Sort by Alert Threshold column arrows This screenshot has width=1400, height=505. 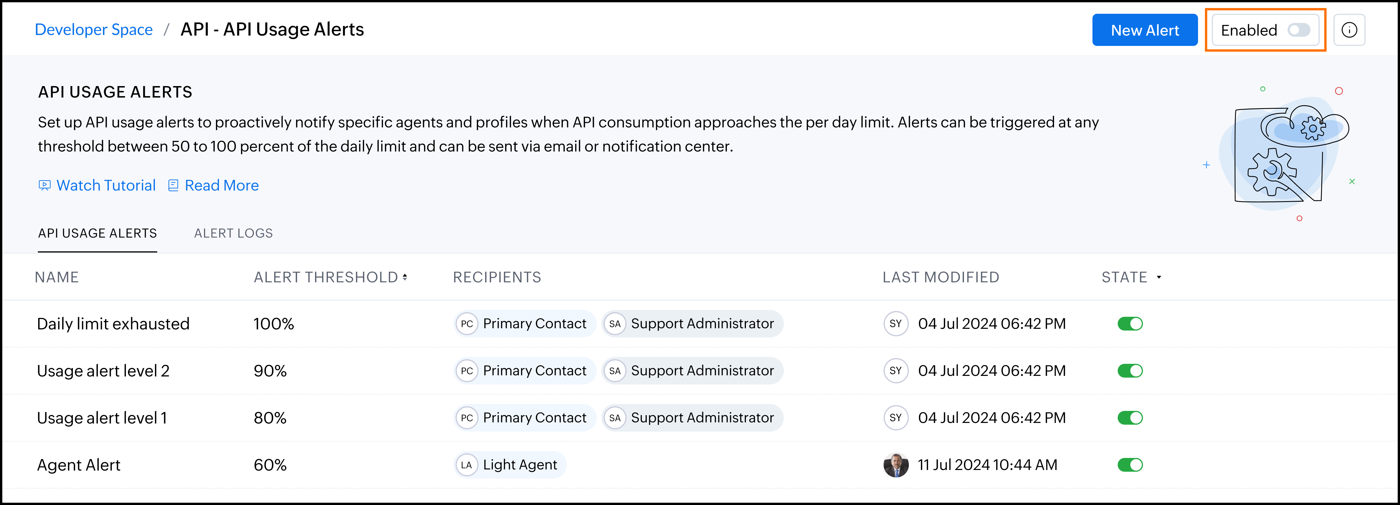coord(405,277)
